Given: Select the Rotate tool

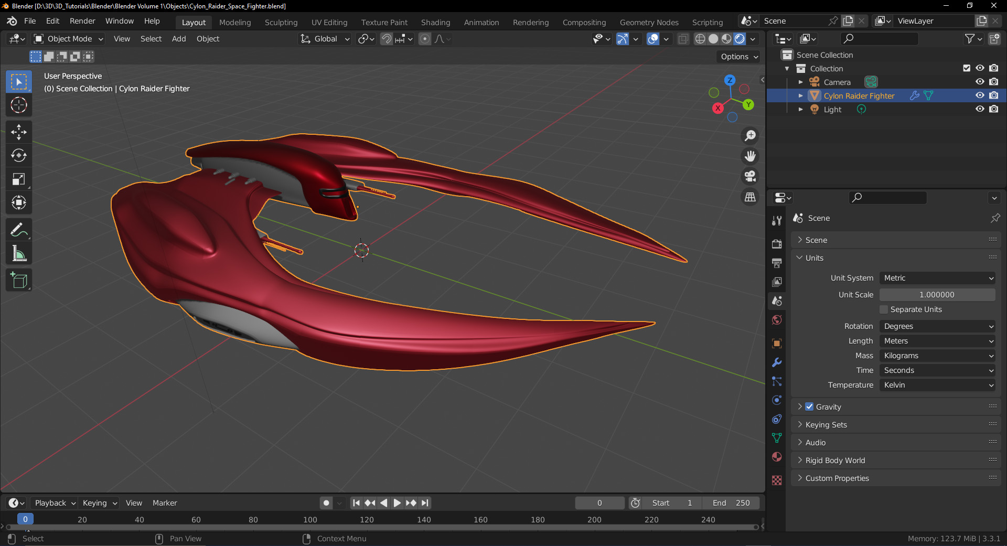Looking at the screenshot, I should (x=19, y=155).
